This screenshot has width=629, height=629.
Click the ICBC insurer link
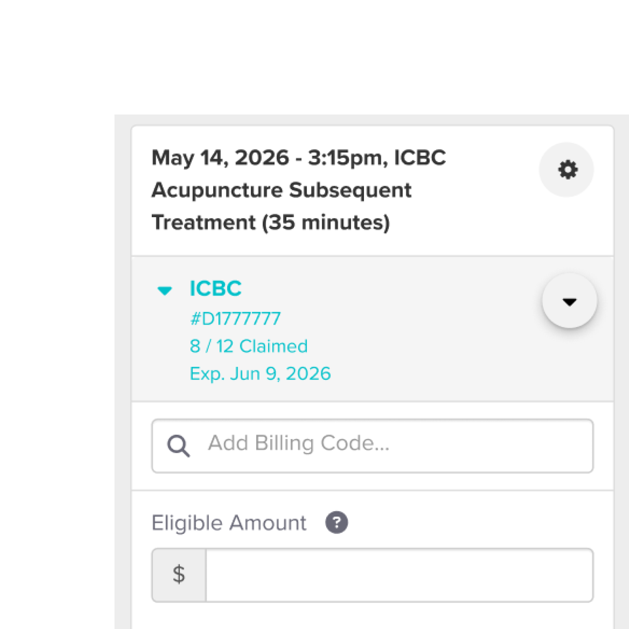point(215,288)
